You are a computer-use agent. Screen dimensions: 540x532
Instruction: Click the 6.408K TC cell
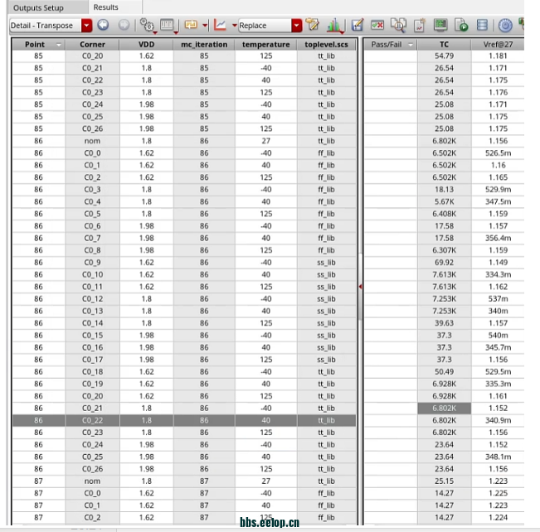(444, 214)
